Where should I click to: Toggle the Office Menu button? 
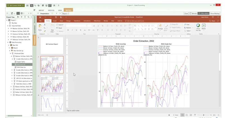(203, 13)
